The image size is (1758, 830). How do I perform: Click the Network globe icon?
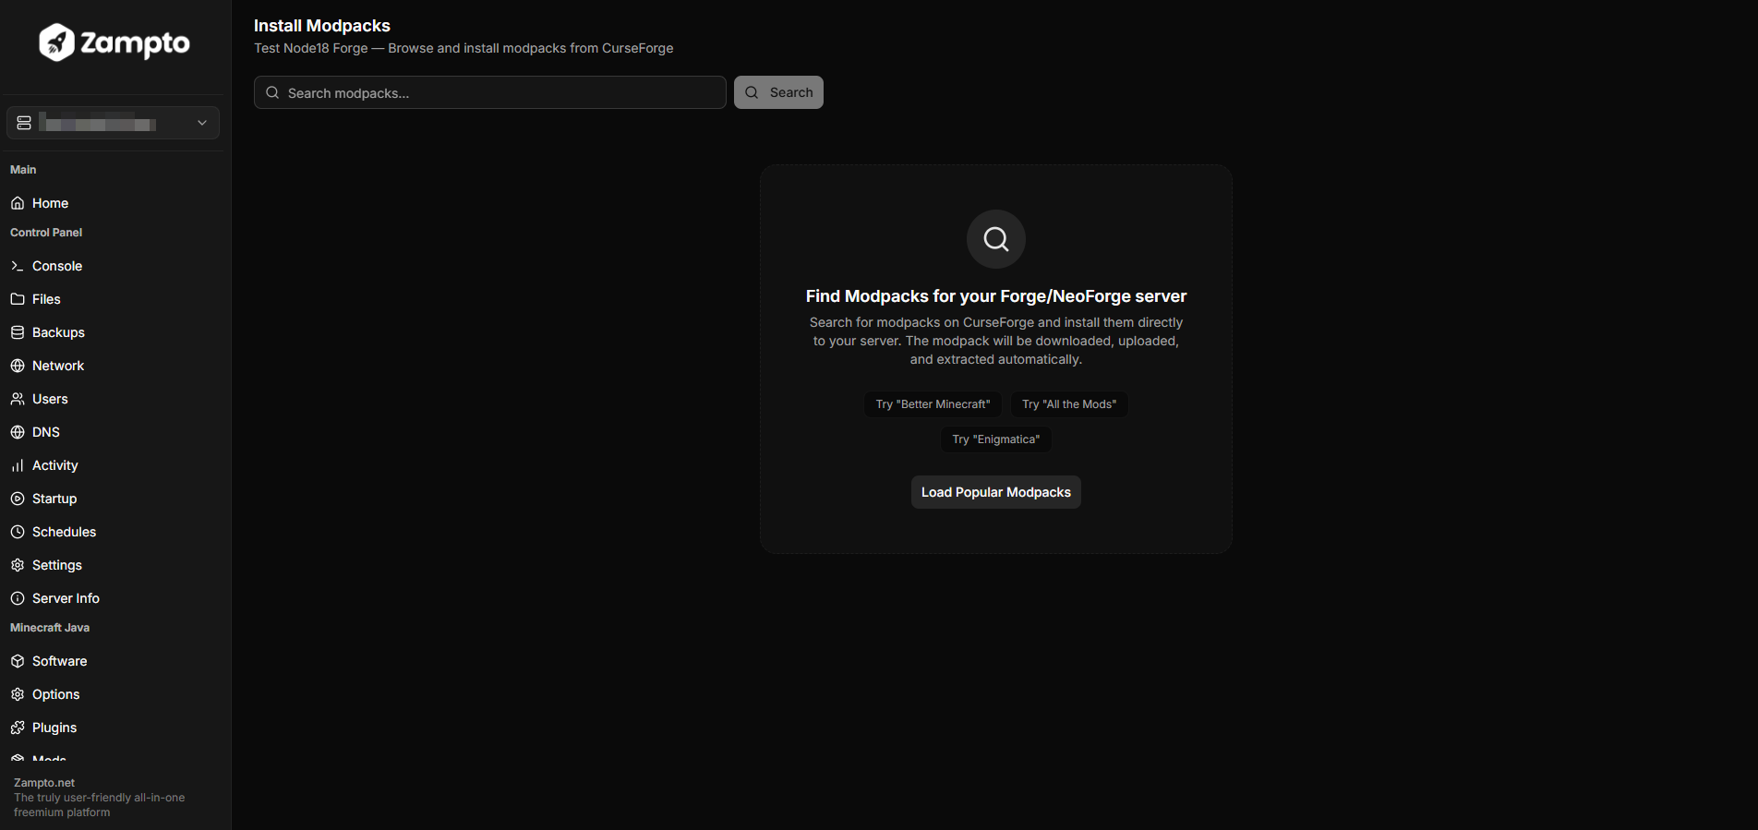[x=18, y=366]
